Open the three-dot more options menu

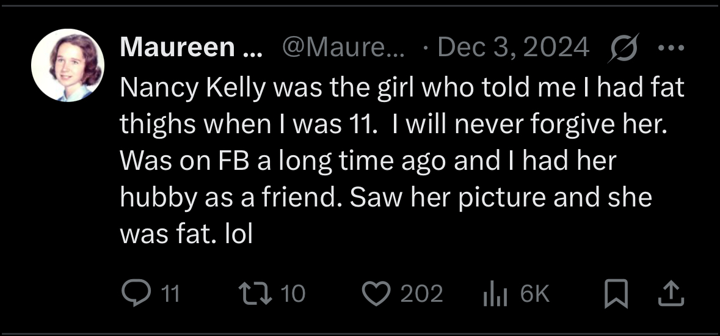tap(671, 47)
